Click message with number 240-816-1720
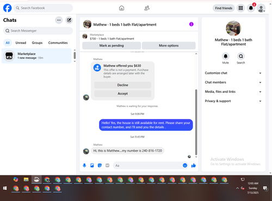Viewport: 272px width, 201px height. tap(127, 150)
